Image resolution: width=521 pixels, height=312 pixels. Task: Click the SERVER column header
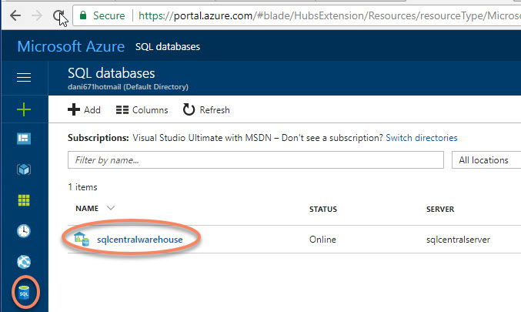[439, 209]
